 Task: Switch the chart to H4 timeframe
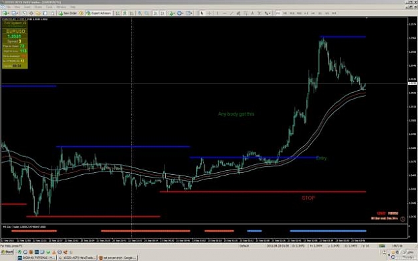pyautogui.click(x=313, y=13)
